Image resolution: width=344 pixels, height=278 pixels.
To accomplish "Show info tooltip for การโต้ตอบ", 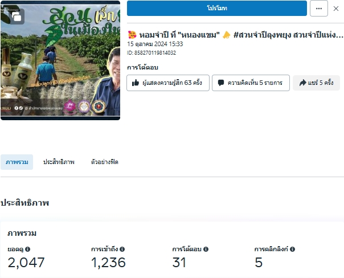I will 206,250.
